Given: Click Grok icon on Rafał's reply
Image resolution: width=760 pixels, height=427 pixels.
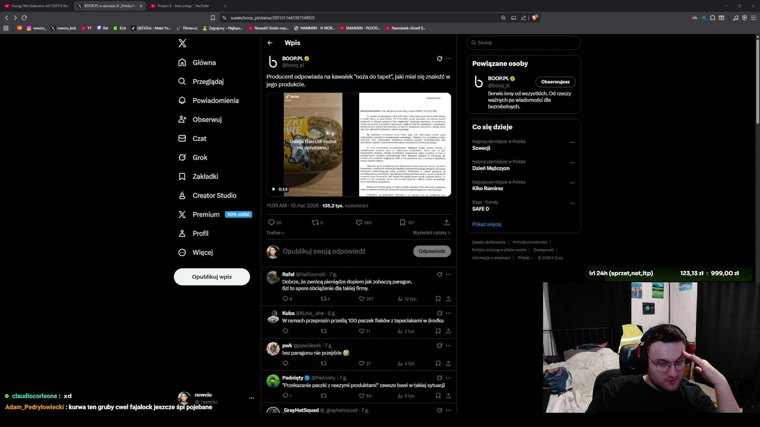Looking at the screenshot, I should (x=439, y=275).
